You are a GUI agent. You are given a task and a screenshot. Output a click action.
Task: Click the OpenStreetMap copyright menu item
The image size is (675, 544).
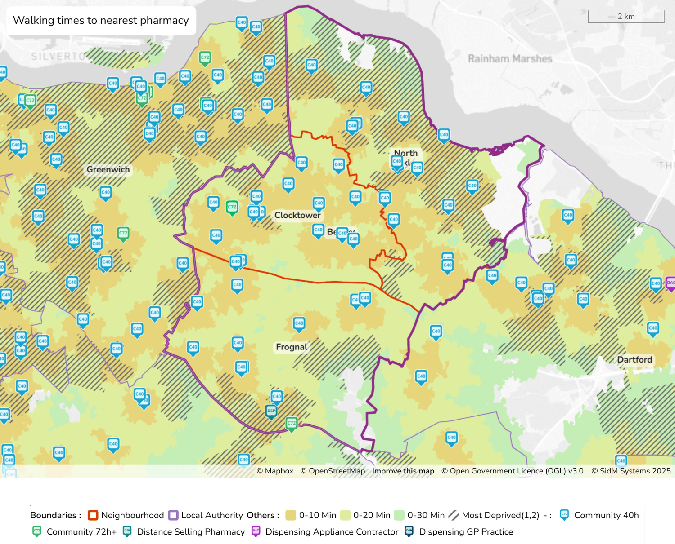coord(334,471)
